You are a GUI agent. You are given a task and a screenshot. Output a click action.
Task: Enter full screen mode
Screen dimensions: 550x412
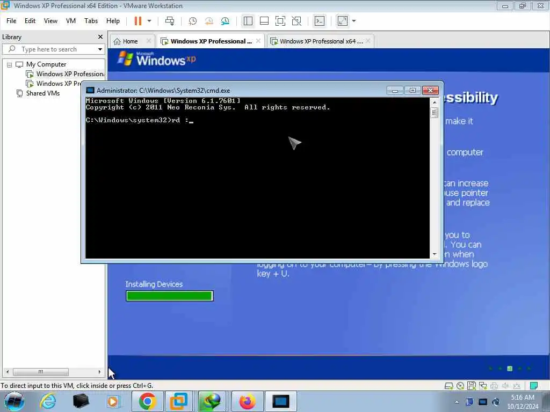280,21
